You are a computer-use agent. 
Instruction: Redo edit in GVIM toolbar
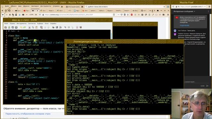point(25,27)
